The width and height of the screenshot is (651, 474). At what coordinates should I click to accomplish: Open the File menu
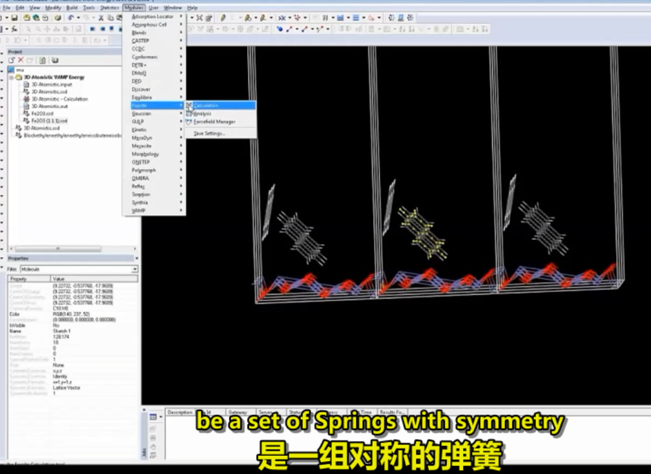[x=6, y=8]
